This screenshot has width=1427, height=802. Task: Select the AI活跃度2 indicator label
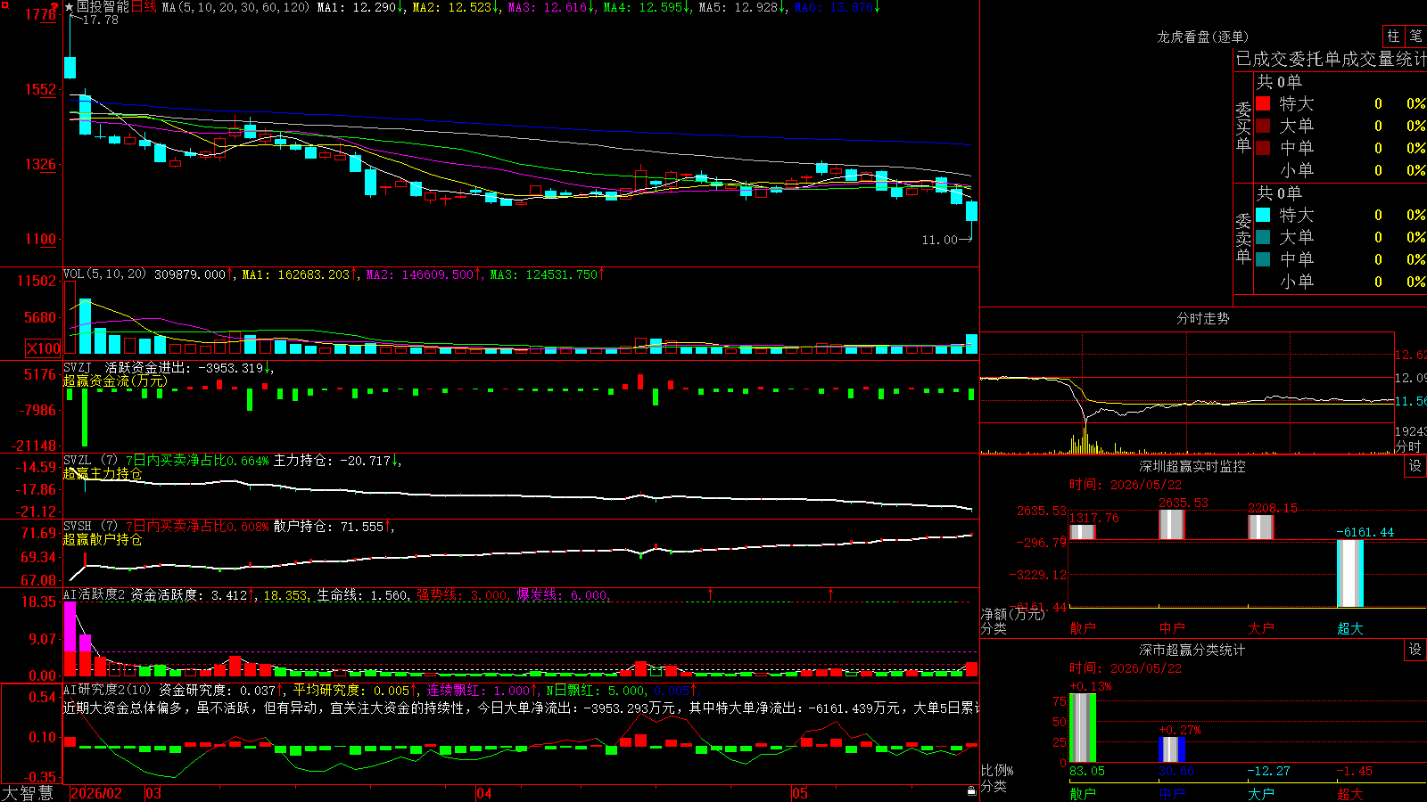coord(95,594)
